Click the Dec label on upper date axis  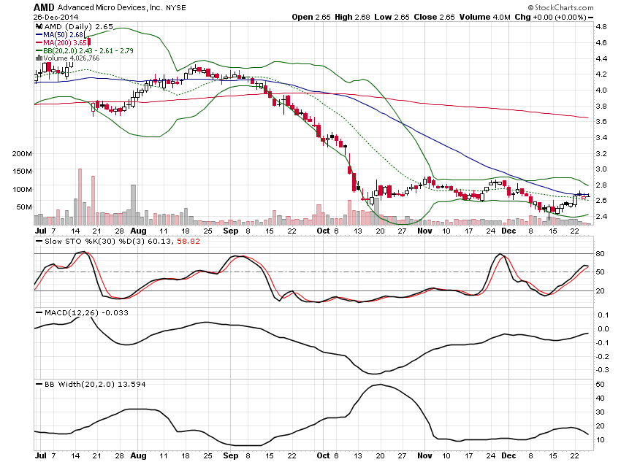508,231
